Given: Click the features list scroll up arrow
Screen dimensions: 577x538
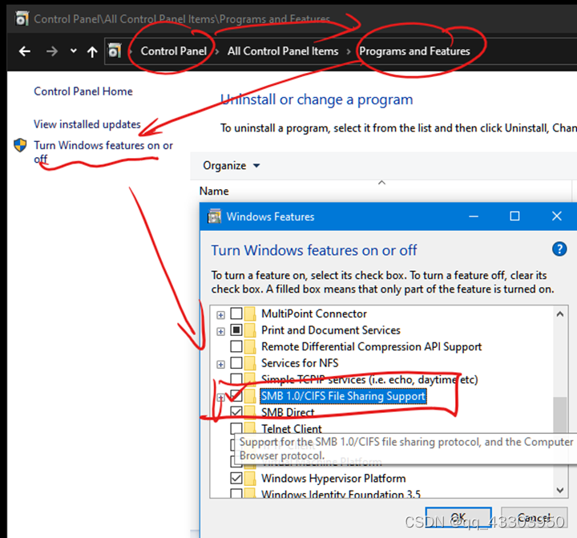Looking at the screenshot, I should tap(560, 314).
